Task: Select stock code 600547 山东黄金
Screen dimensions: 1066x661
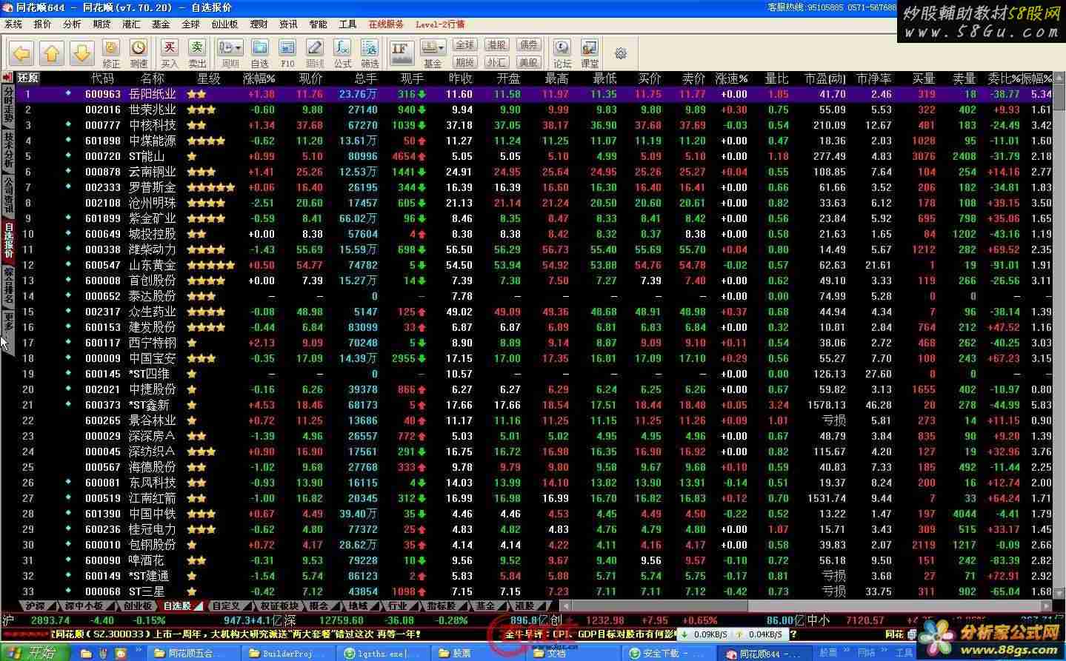Action: (102, 265)
